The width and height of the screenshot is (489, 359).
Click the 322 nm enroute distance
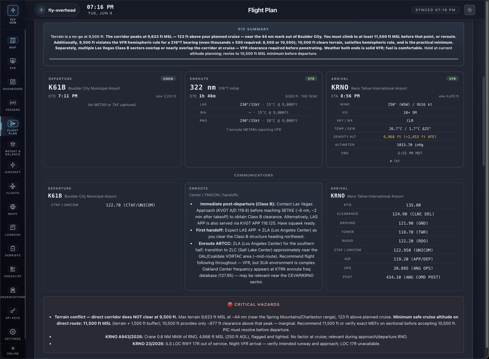[x=203, y=87]
